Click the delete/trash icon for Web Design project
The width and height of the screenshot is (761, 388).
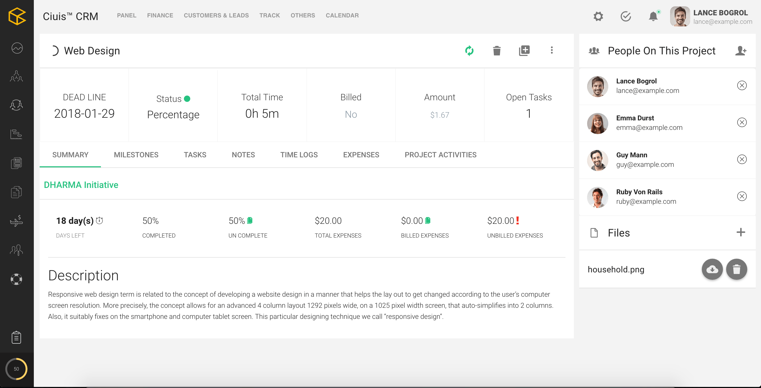click(496, 50)
